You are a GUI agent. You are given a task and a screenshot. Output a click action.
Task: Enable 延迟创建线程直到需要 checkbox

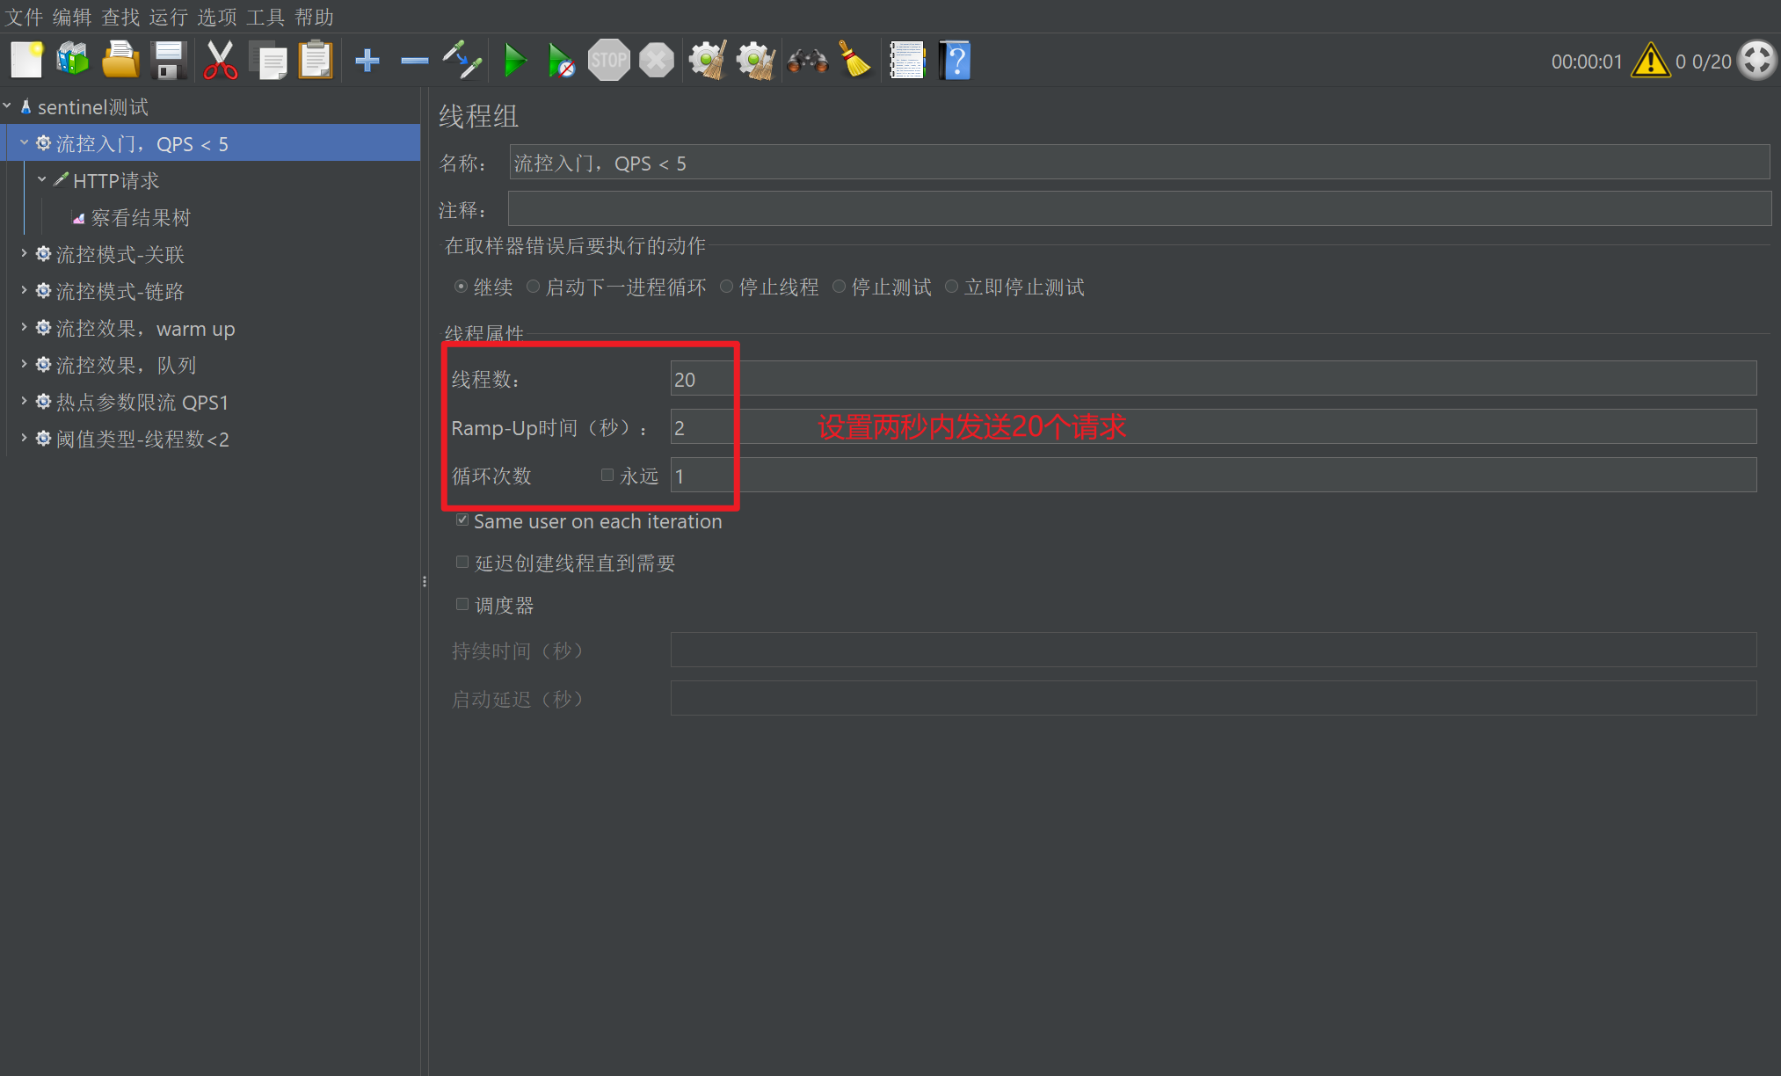pos(462,562)
